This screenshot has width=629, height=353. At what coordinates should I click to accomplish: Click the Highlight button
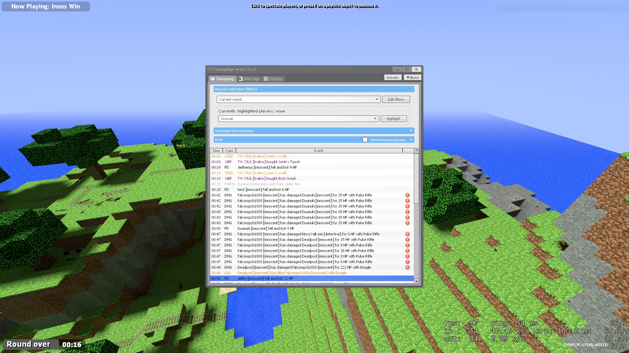tap(393, 119)
